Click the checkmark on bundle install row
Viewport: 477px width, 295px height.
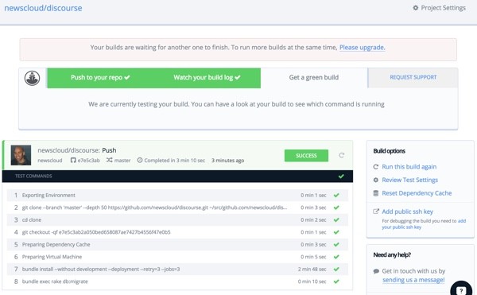click(336, 269)
